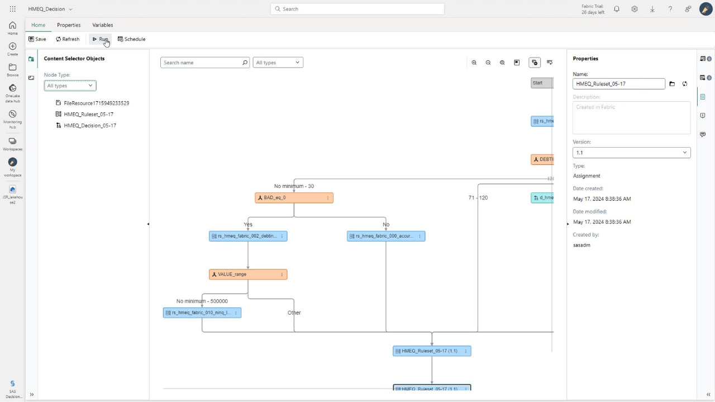Open the Node Type filter dropdown

point(69,86)
